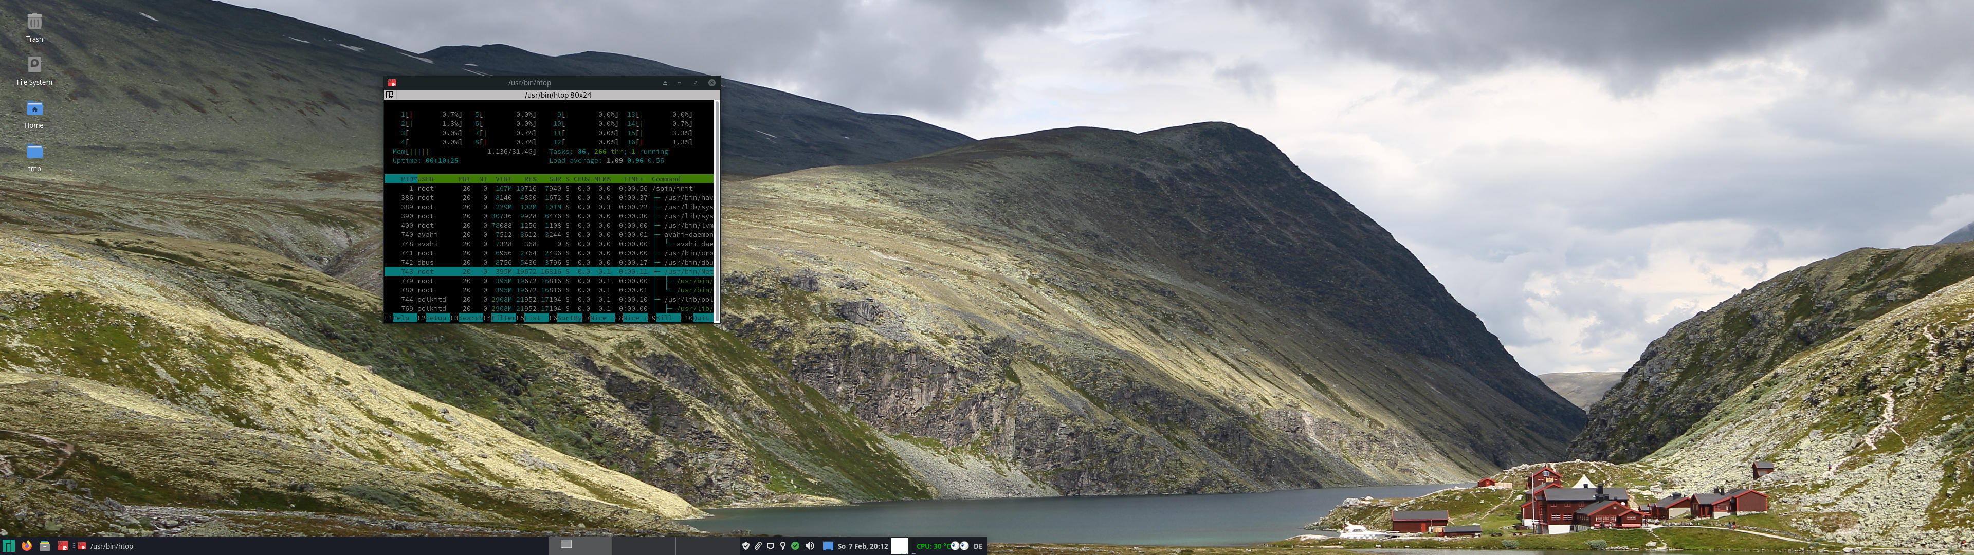1974x555 pixels.
Task: Open the file manager taskbar icon
Action: tap(44, 546)
